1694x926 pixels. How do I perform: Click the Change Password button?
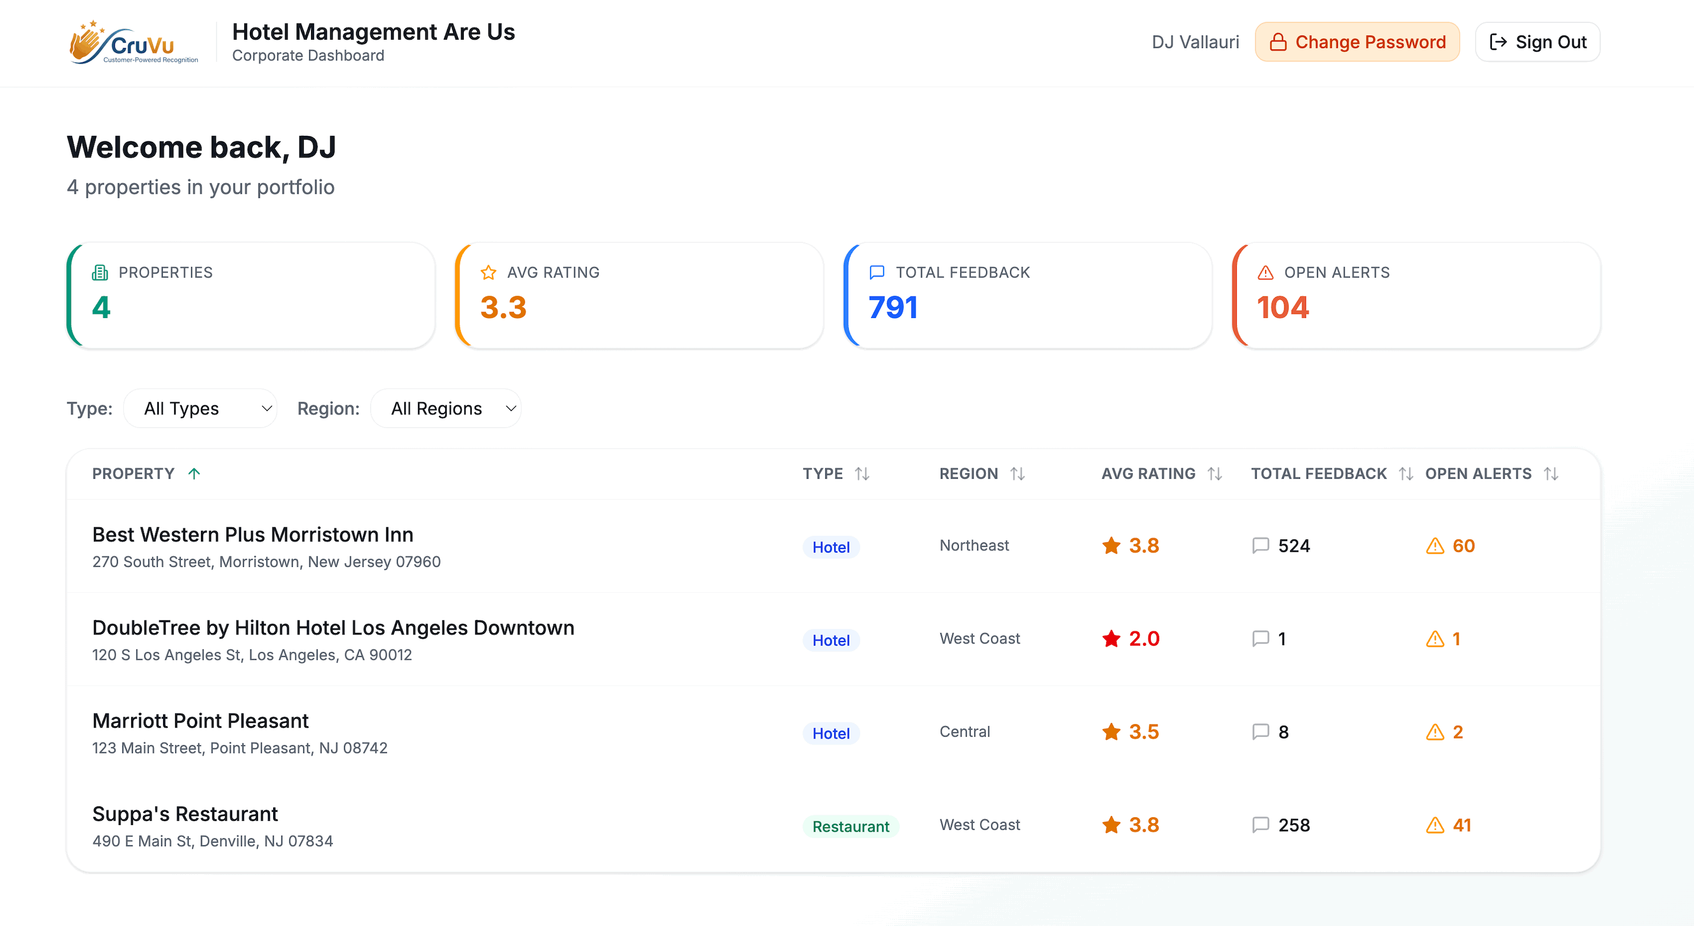tap(1357, 42)
